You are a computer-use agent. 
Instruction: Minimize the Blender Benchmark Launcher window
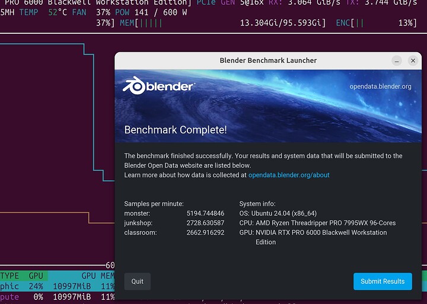397,60
